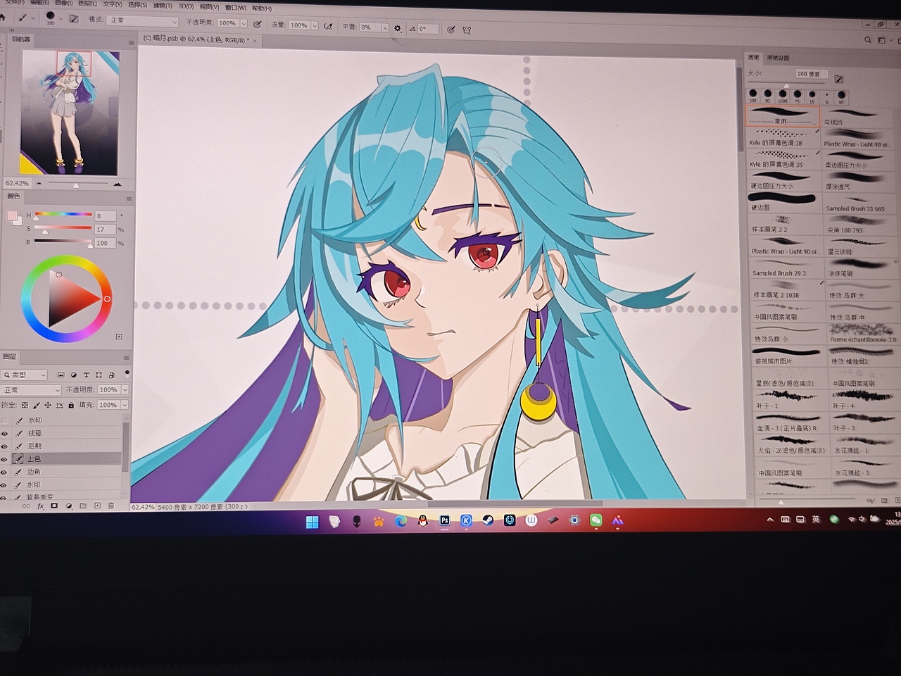Open Microsoft Edge from the taskbar
The image size is (901, 676).
pos(401,521)
